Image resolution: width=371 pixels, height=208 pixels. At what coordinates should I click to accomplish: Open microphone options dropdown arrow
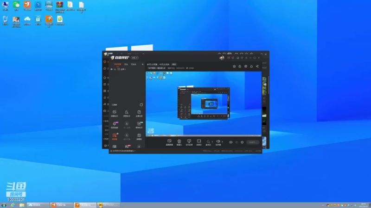point(212,142)
